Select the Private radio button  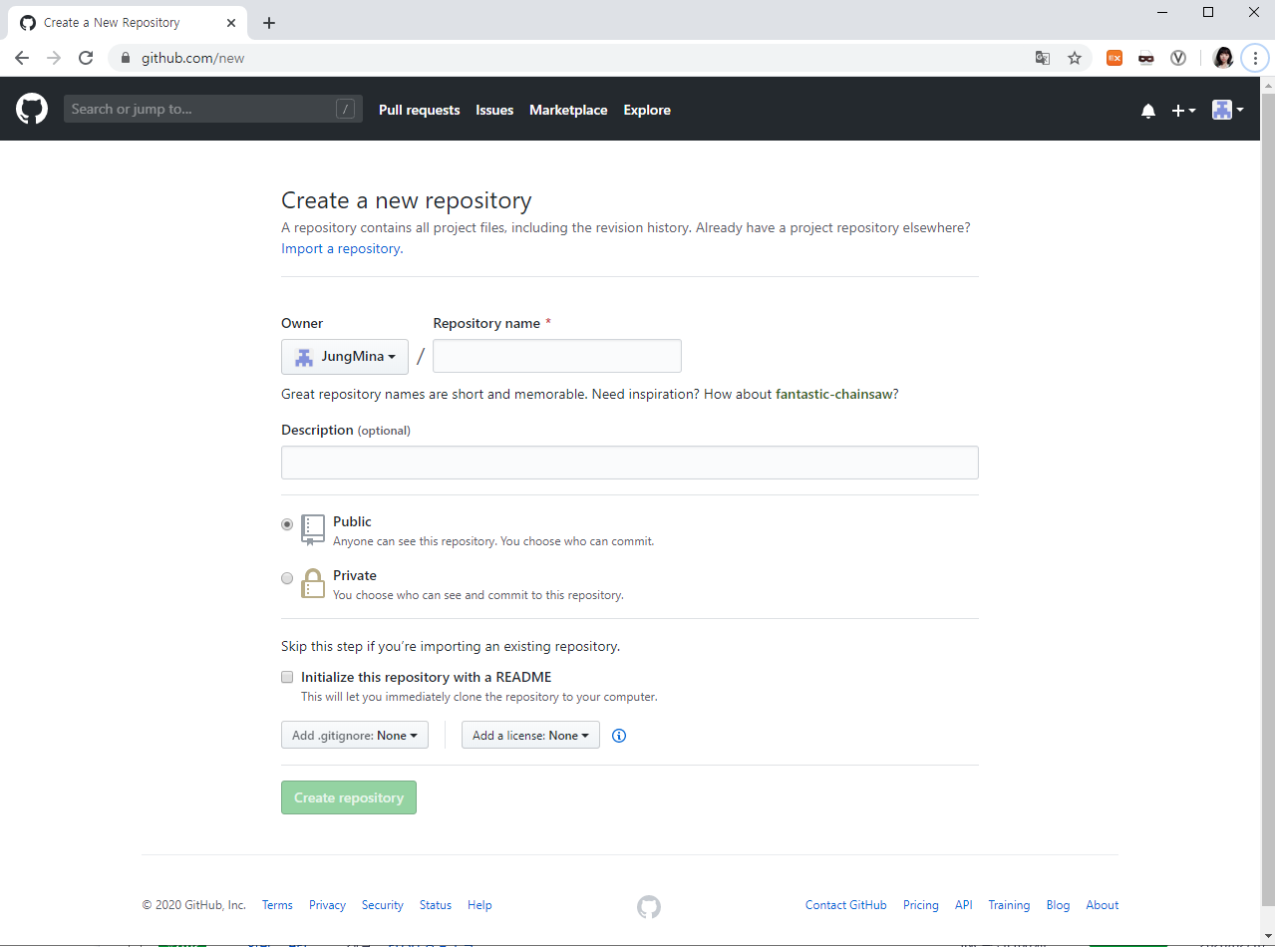[287, 578]
